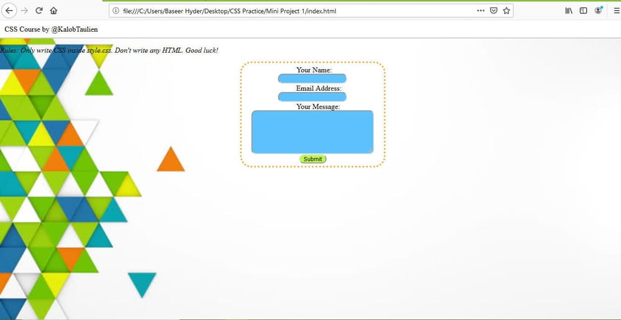
Task: Open the browser home page
Action: (53, 11)
